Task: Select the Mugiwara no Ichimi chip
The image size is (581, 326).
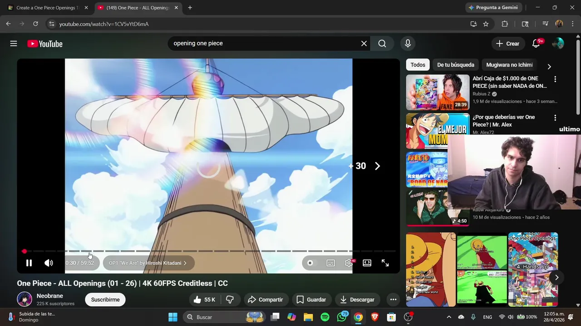Action: click(509, 65)
